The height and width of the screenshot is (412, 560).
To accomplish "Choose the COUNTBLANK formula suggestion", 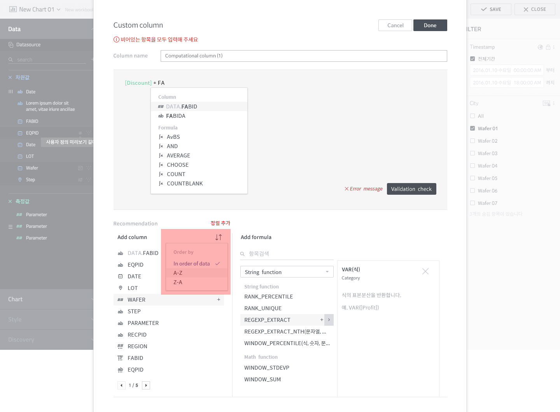I will [x=199, y=183].
